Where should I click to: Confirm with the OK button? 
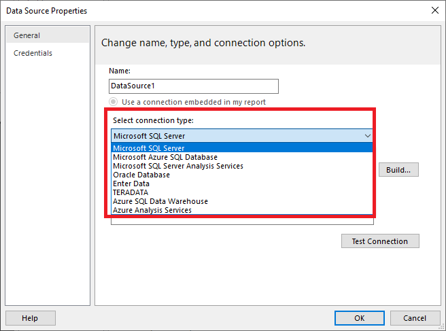pyautogui.click(x=360, y=318)
